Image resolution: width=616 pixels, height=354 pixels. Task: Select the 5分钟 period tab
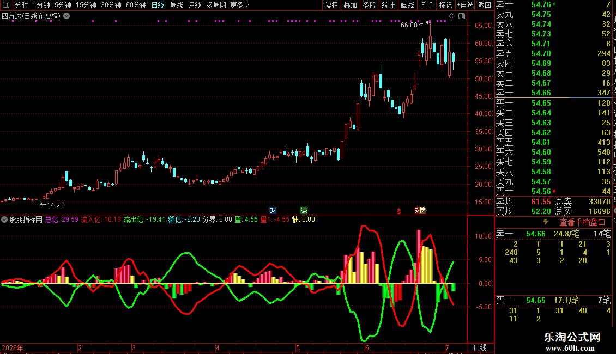(63, 5)
